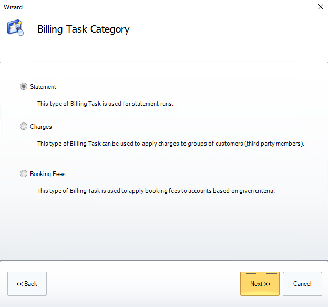Choose the Charges radio button
328x307 pixels.
(24, 127)
